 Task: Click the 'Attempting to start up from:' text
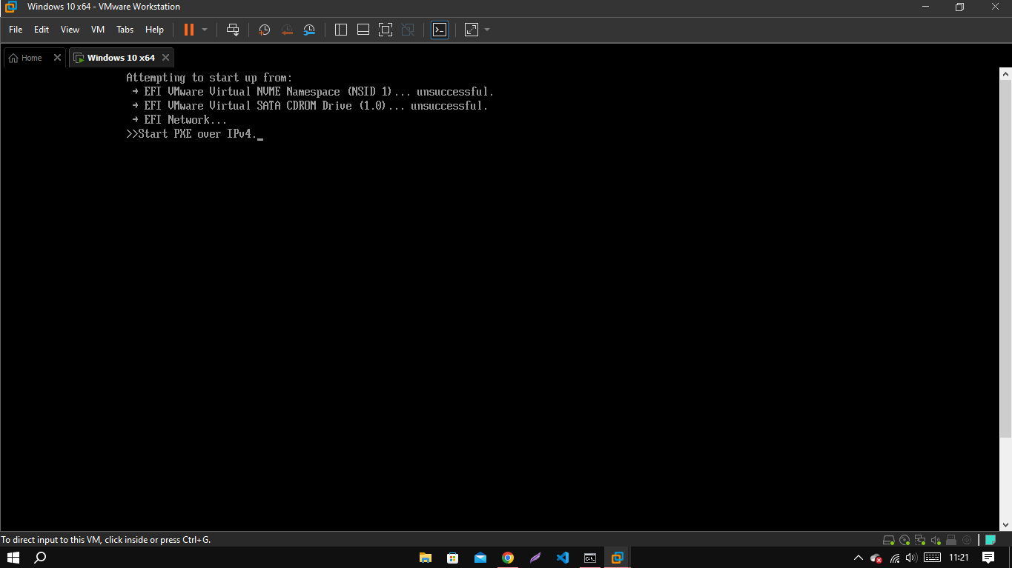[x=209, y=78]
